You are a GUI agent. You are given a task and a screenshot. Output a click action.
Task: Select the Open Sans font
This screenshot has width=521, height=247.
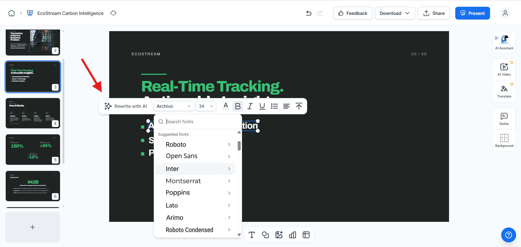195,156
